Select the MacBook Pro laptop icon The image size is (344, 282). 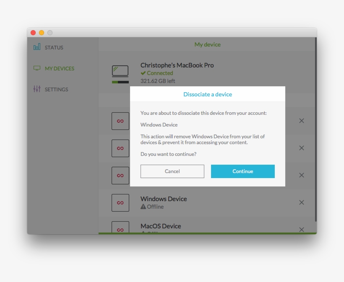pyautogui.click(x=120, y=71)
